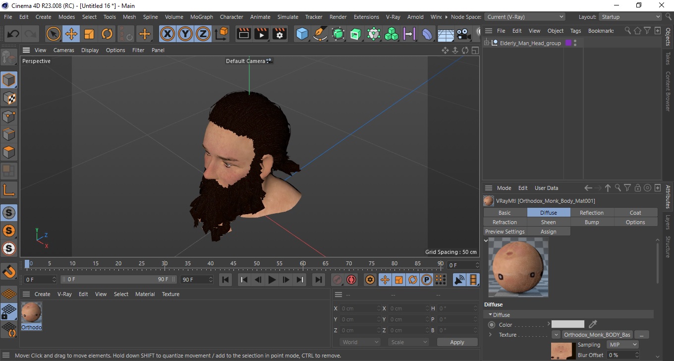674x361 pixels.
Task: Switch to Polygons mode
Action: tap(9, 152)
